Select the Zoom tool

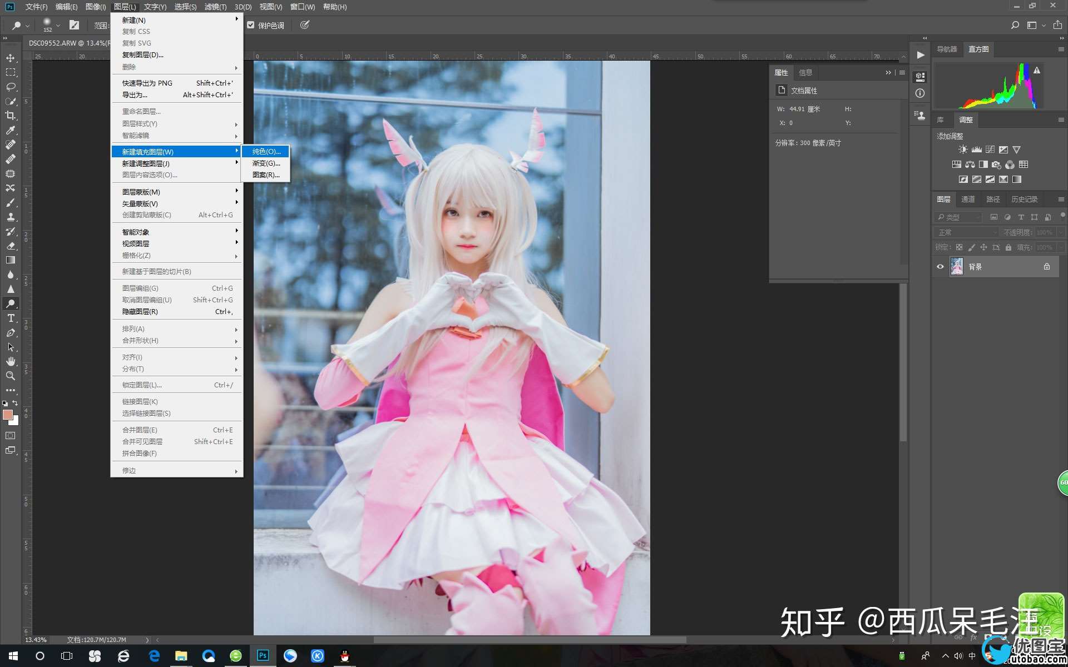tap(11, 376)
